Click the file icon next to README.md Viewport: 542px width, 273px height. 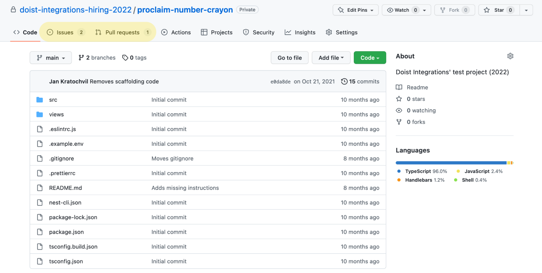40,188
